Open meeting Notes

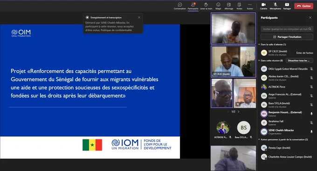coord(239,6)
